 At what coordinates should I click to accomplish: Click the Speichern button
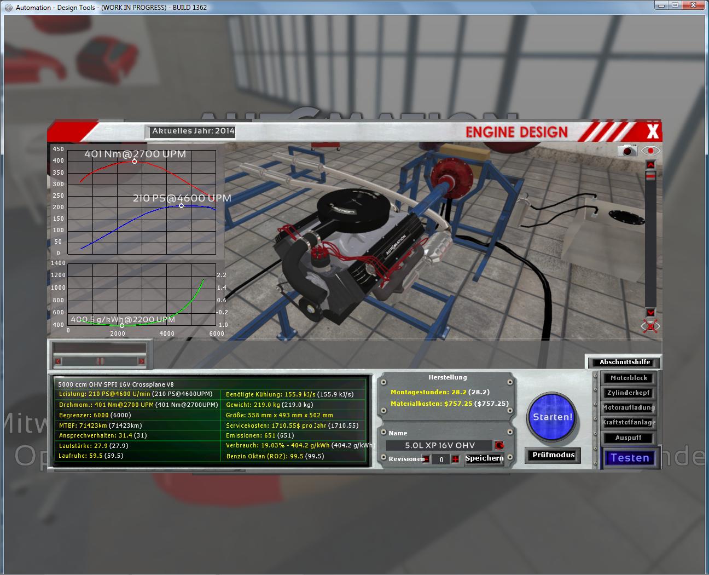tap(485, 458)
